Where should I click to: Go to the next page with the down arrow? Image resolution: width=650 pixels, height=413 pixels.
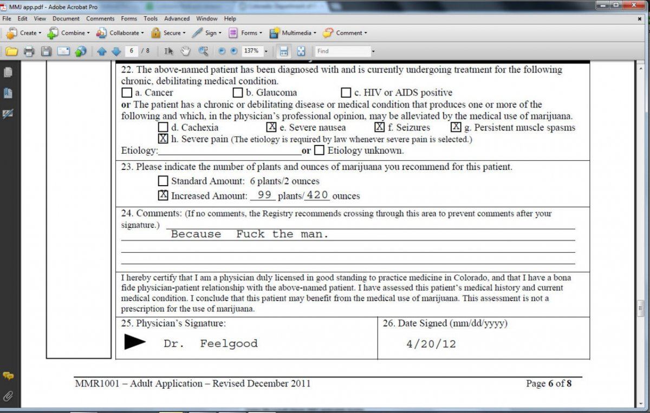pos(116,51)
